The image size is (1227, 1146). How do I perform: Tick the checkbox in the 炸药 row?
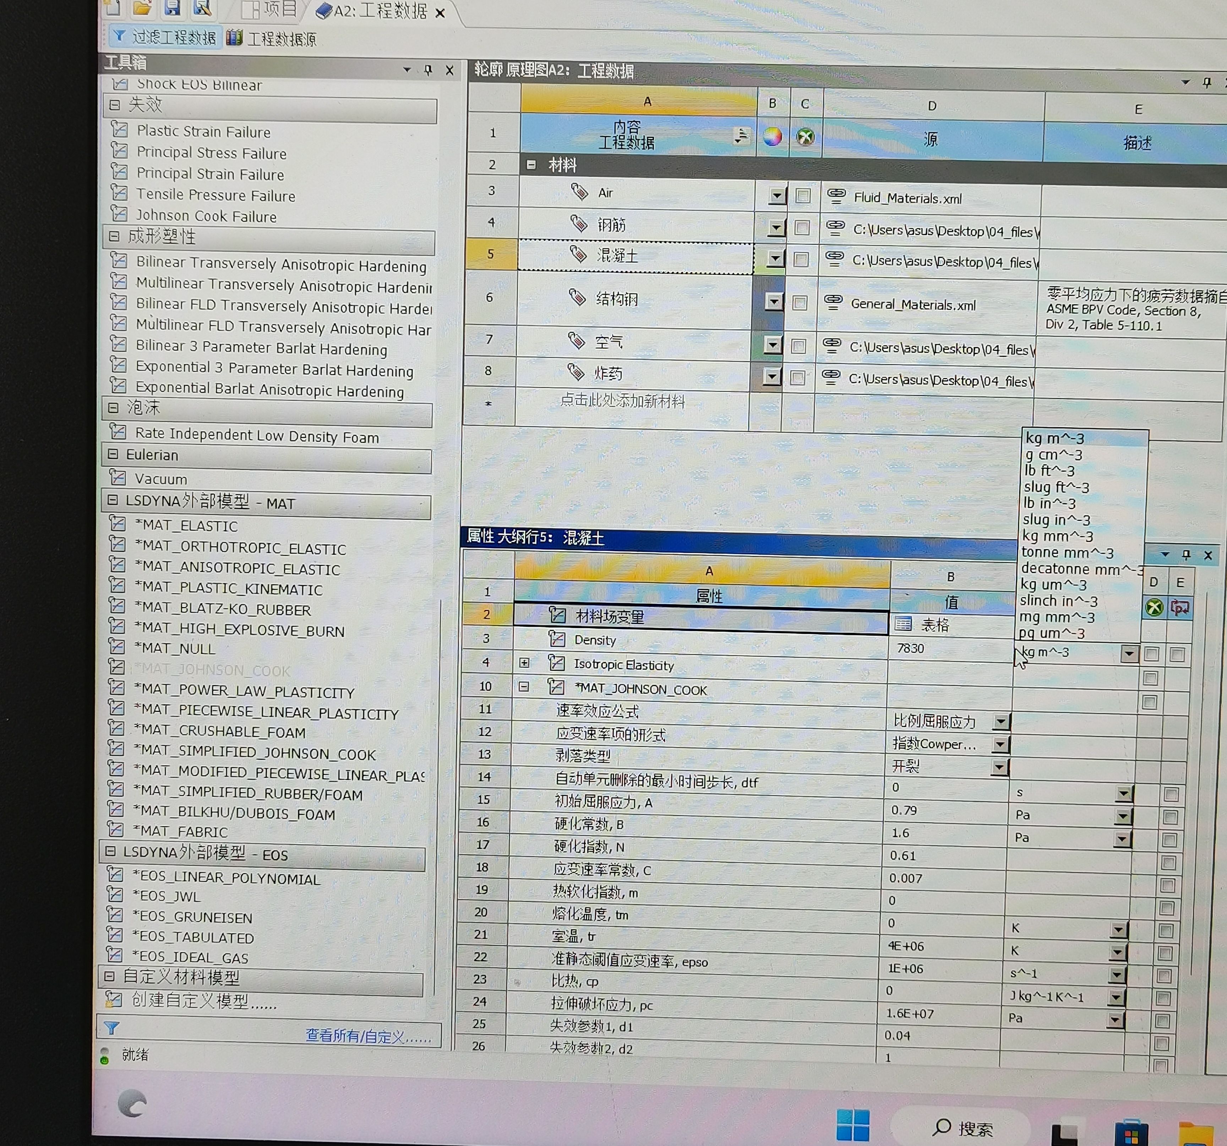tap(797, 377)
